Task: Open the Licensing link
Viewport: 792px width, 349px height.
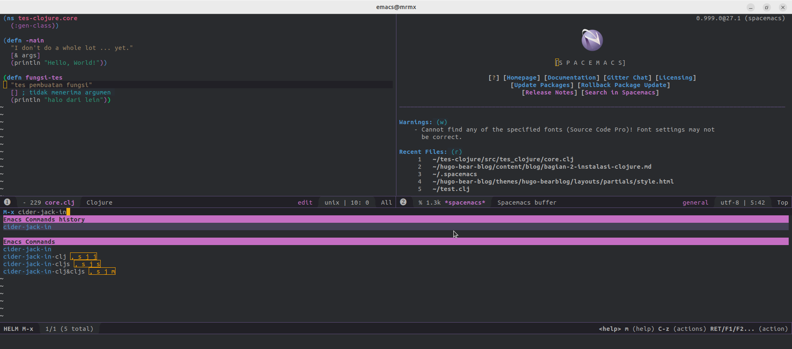Action: tap(676, 78)
